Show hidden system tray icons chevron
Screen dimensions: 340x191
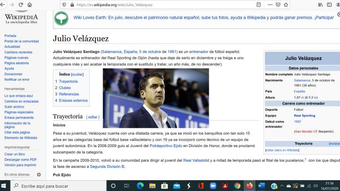(x=282, y=186)
